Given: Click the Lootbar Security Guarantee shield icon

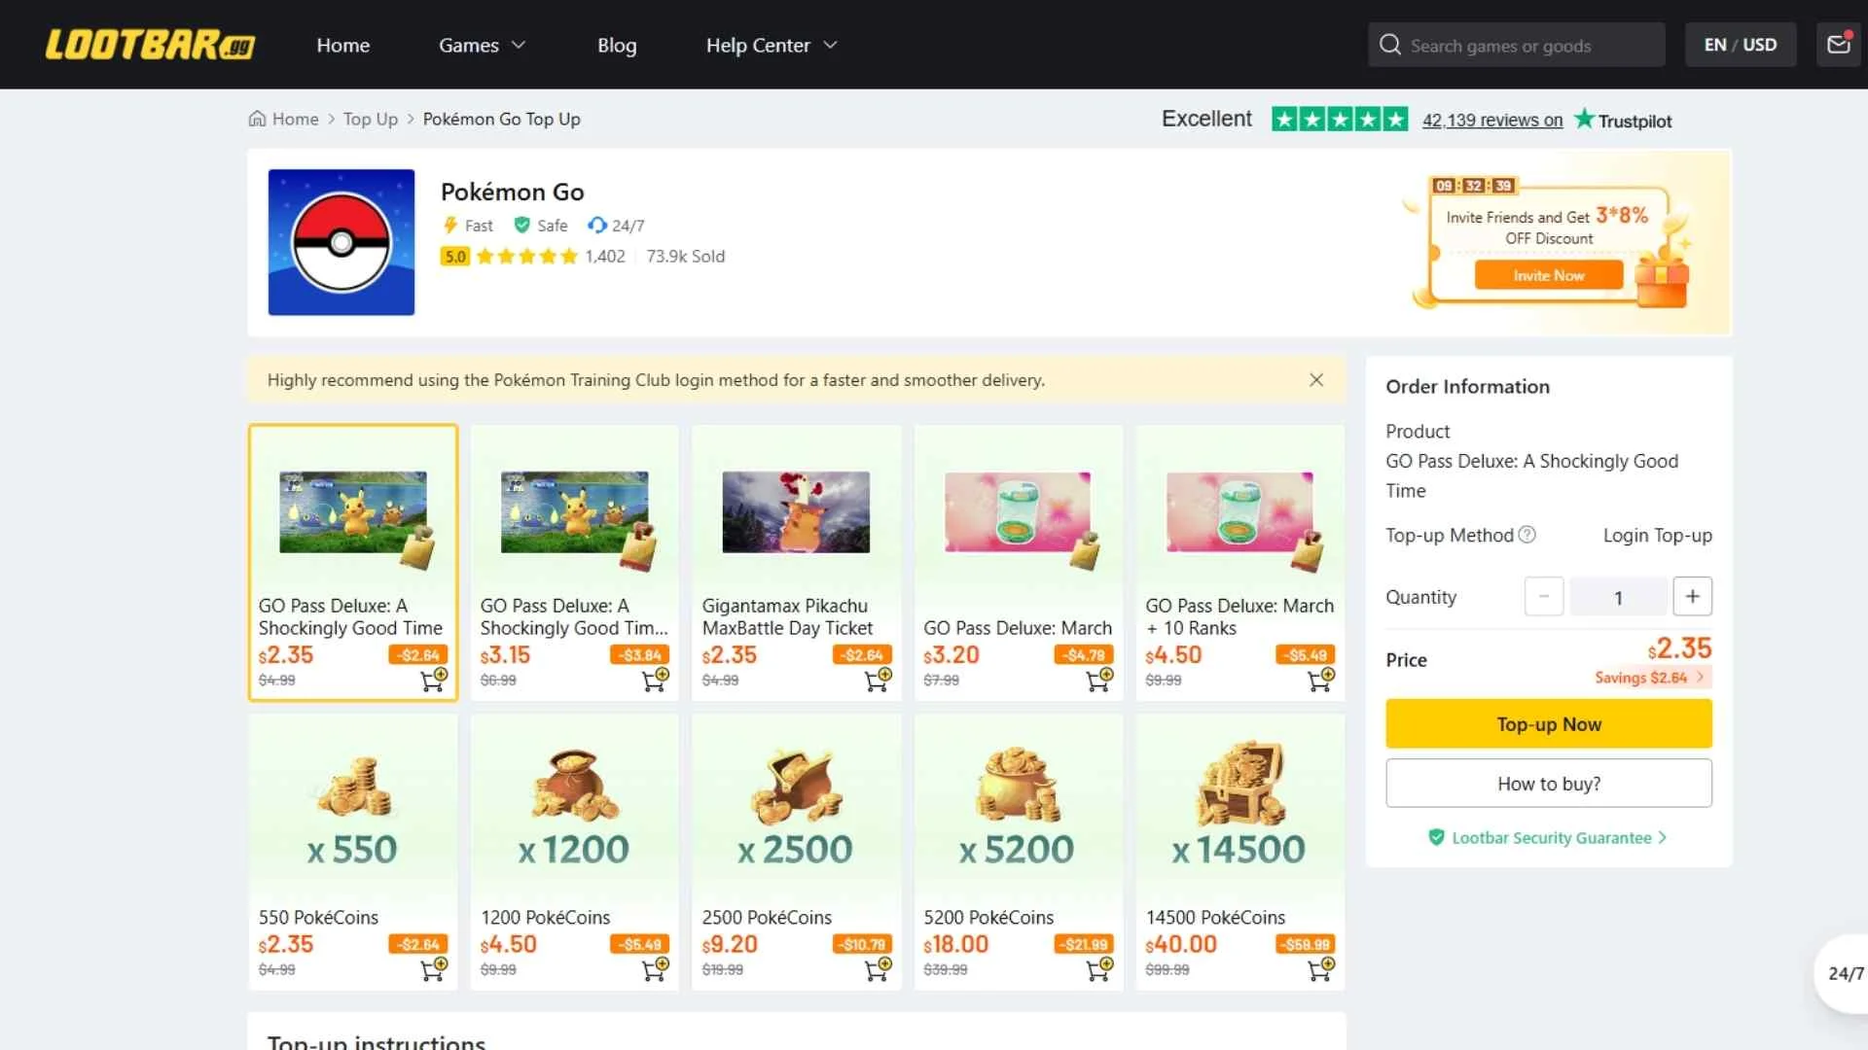Looking at the screenshot, I should coord(1437,837).
